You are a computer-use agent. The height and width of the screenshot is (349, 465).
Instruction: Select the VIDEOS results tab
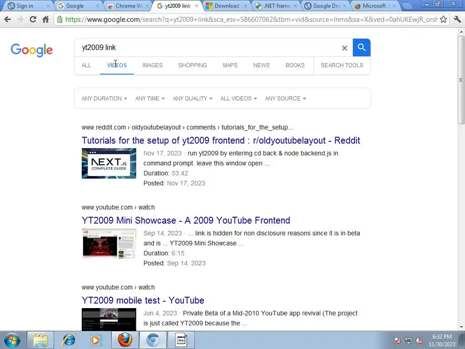(x=117, y=65)
